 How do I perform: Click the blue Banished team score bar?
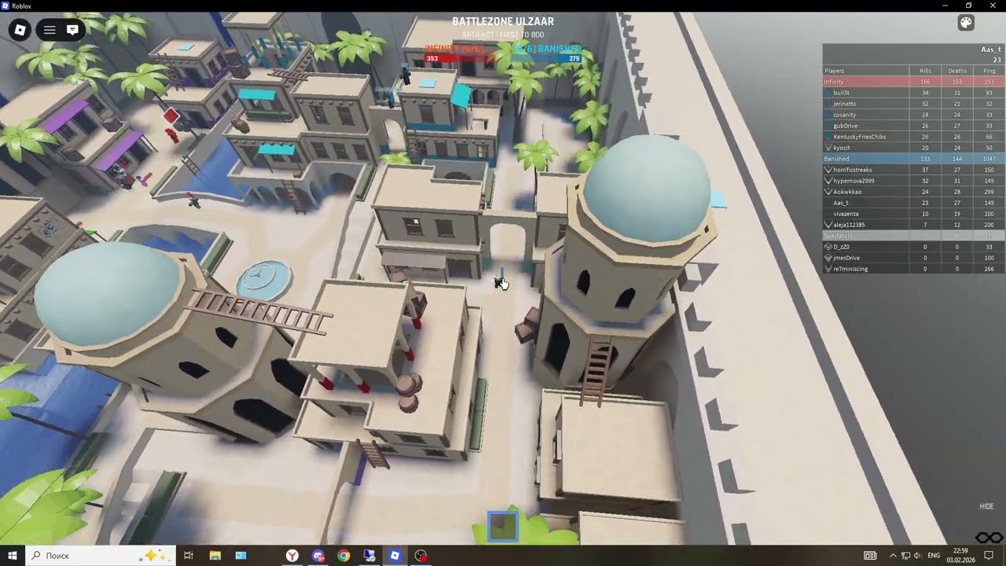(547, 58)
